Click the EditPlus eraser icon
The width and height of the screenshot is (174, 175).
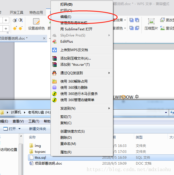point(54,42)
